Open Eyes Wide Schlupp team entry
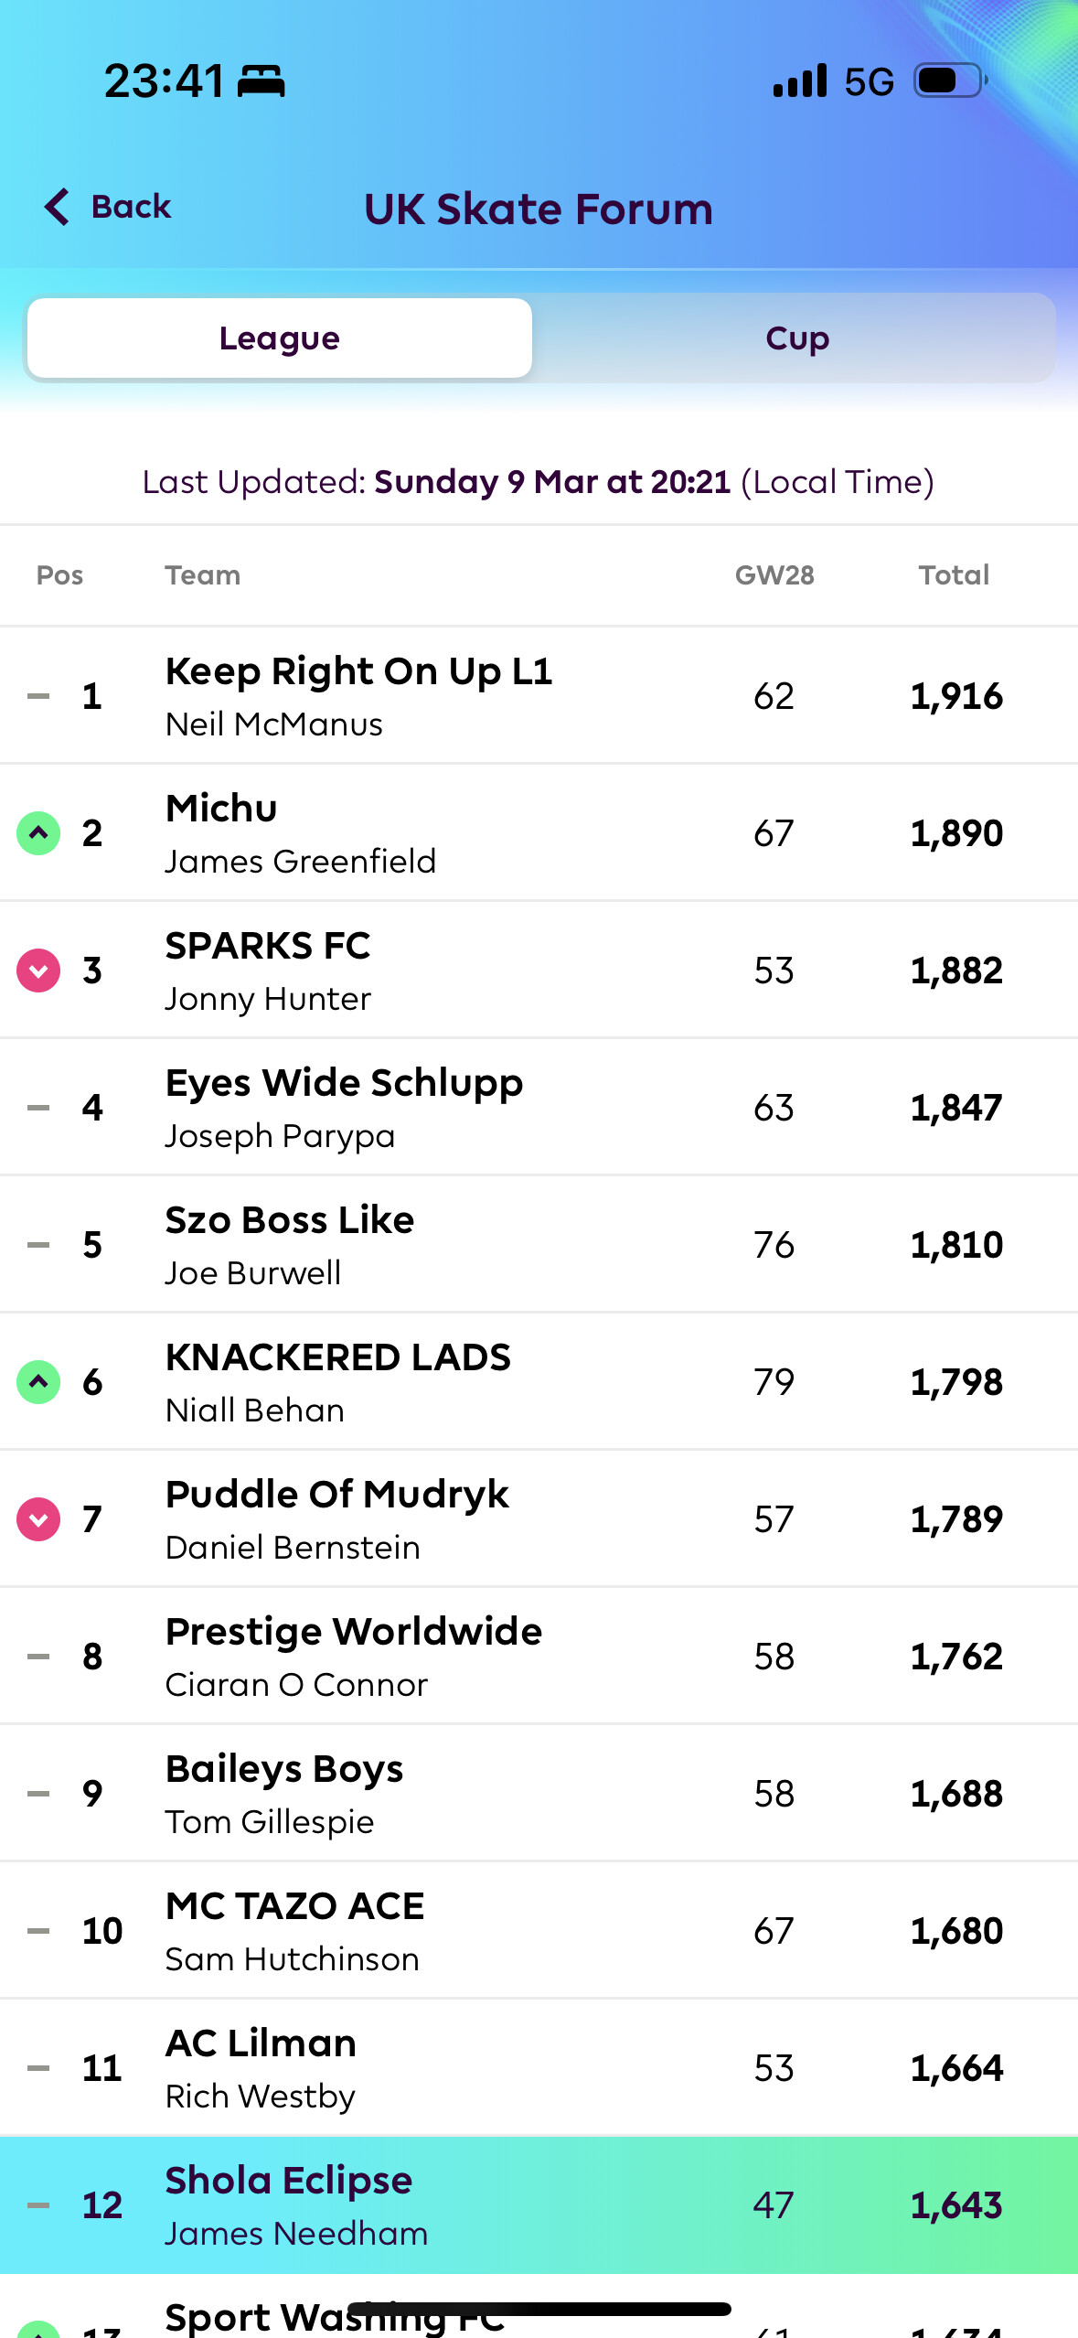The width and height of the screenshot is (1078, 2338). coord(344,1107)
